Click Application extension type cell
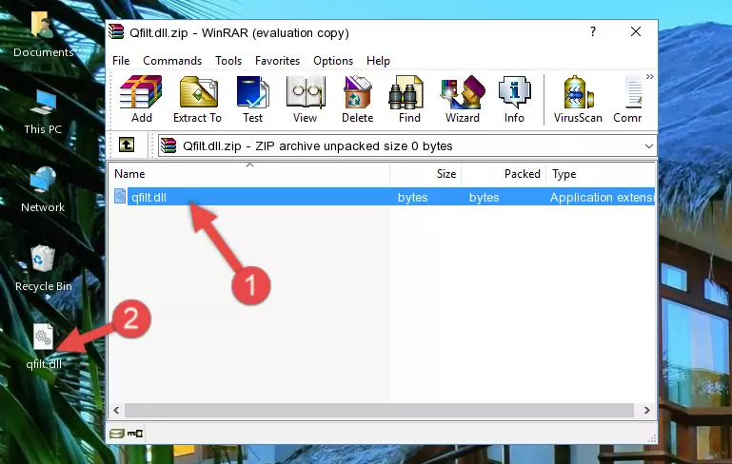The width and height of the screenshot is (732, 464). click(x=602, y=198)
